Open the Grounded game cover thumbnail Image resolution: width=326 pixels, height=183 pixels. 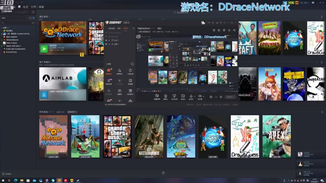pyautogui.click(x=269, y=38)
